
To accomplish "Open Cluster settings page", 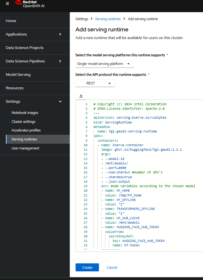I will (x=23, y=122).
